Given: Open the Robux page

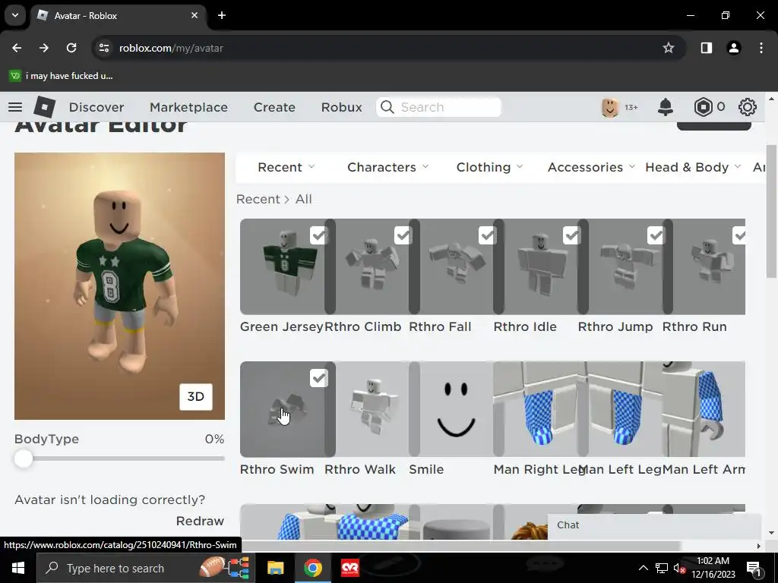Looking at the screenshot, I should coord(341,107).
